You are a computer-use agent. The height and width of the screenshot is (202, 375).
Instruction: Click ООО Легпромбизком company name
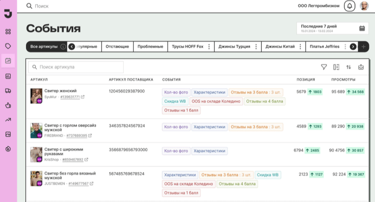tap(319, 6)
